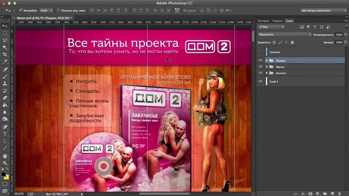The width and height of the screenshot is (349, 196).
Task: Switch to the История tab
Action: pyautogui.click(x=263, y=21)
